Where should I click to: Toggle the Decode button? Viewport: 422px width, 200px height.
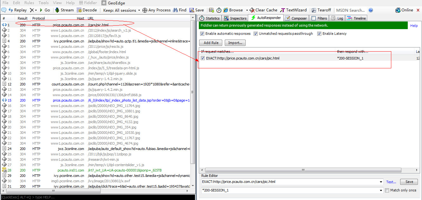point(86,10)
